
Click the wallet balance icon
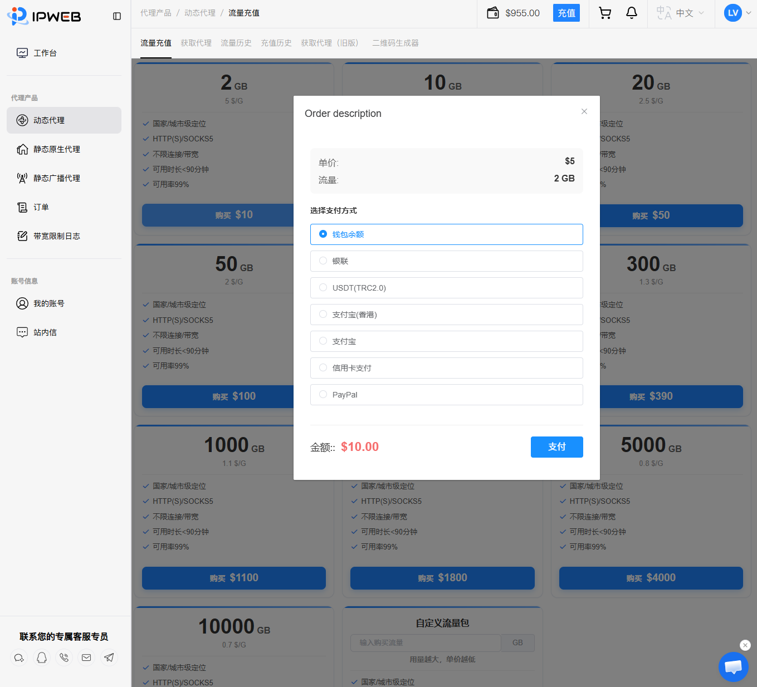[x=493, y=13]
